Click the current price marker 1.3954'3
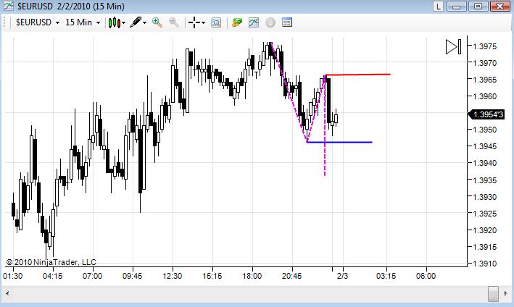The width and height of the screenshot is (514, 307). pos(486,114)
